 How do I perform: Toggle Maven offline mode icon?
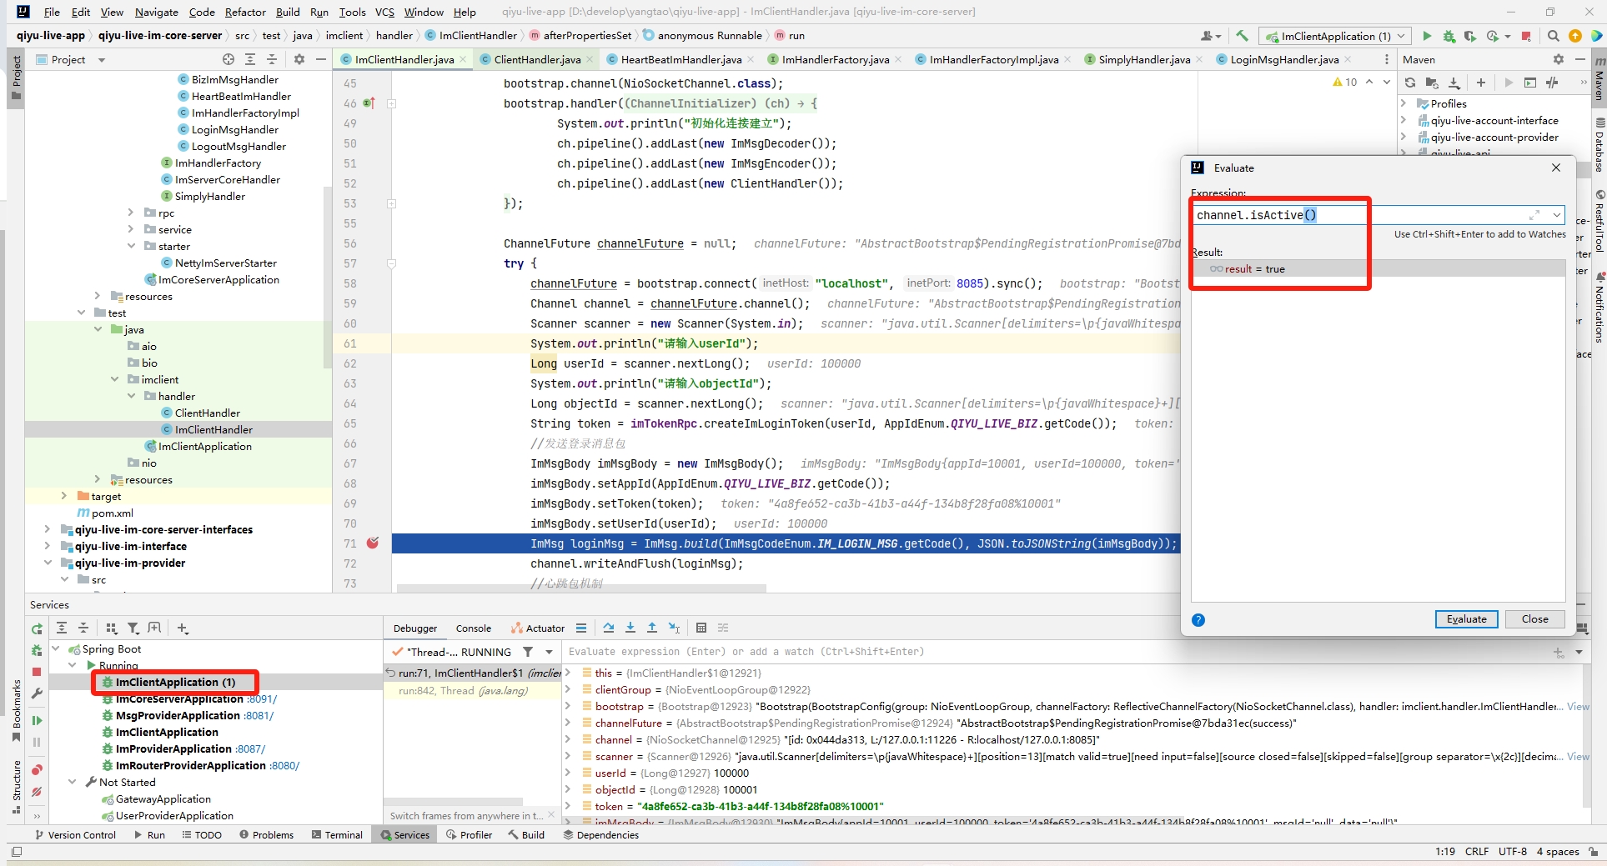point(1551,83)
